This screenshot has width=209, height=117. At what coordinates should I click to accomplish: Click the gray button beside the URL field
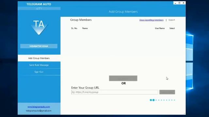pyautogui.click(x=167, y=92)
